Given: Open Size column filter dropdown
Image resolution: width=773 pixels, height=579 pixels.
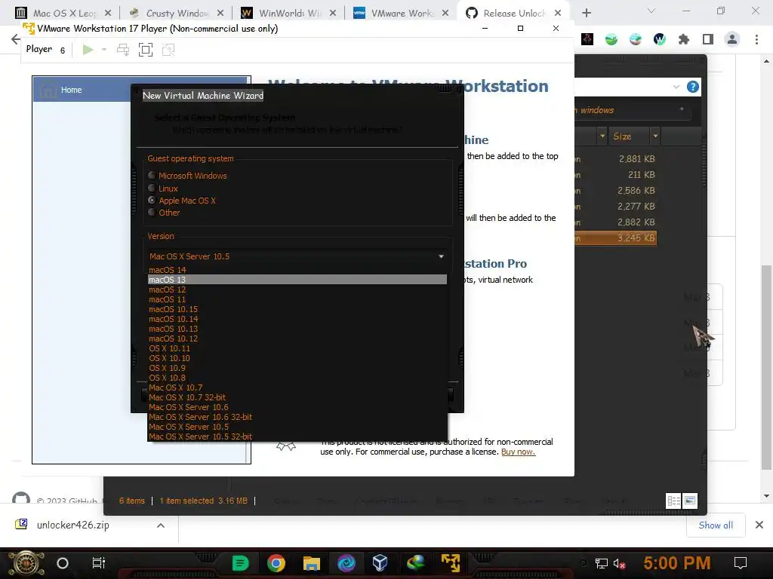Looking at the screenshot, I should click(x=655, y=136).
